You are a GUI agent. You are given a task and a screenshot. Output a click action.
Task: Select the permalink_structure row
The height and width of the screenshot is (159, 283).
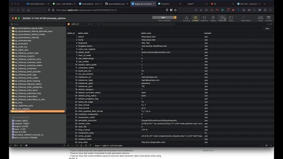click(170, 121)
